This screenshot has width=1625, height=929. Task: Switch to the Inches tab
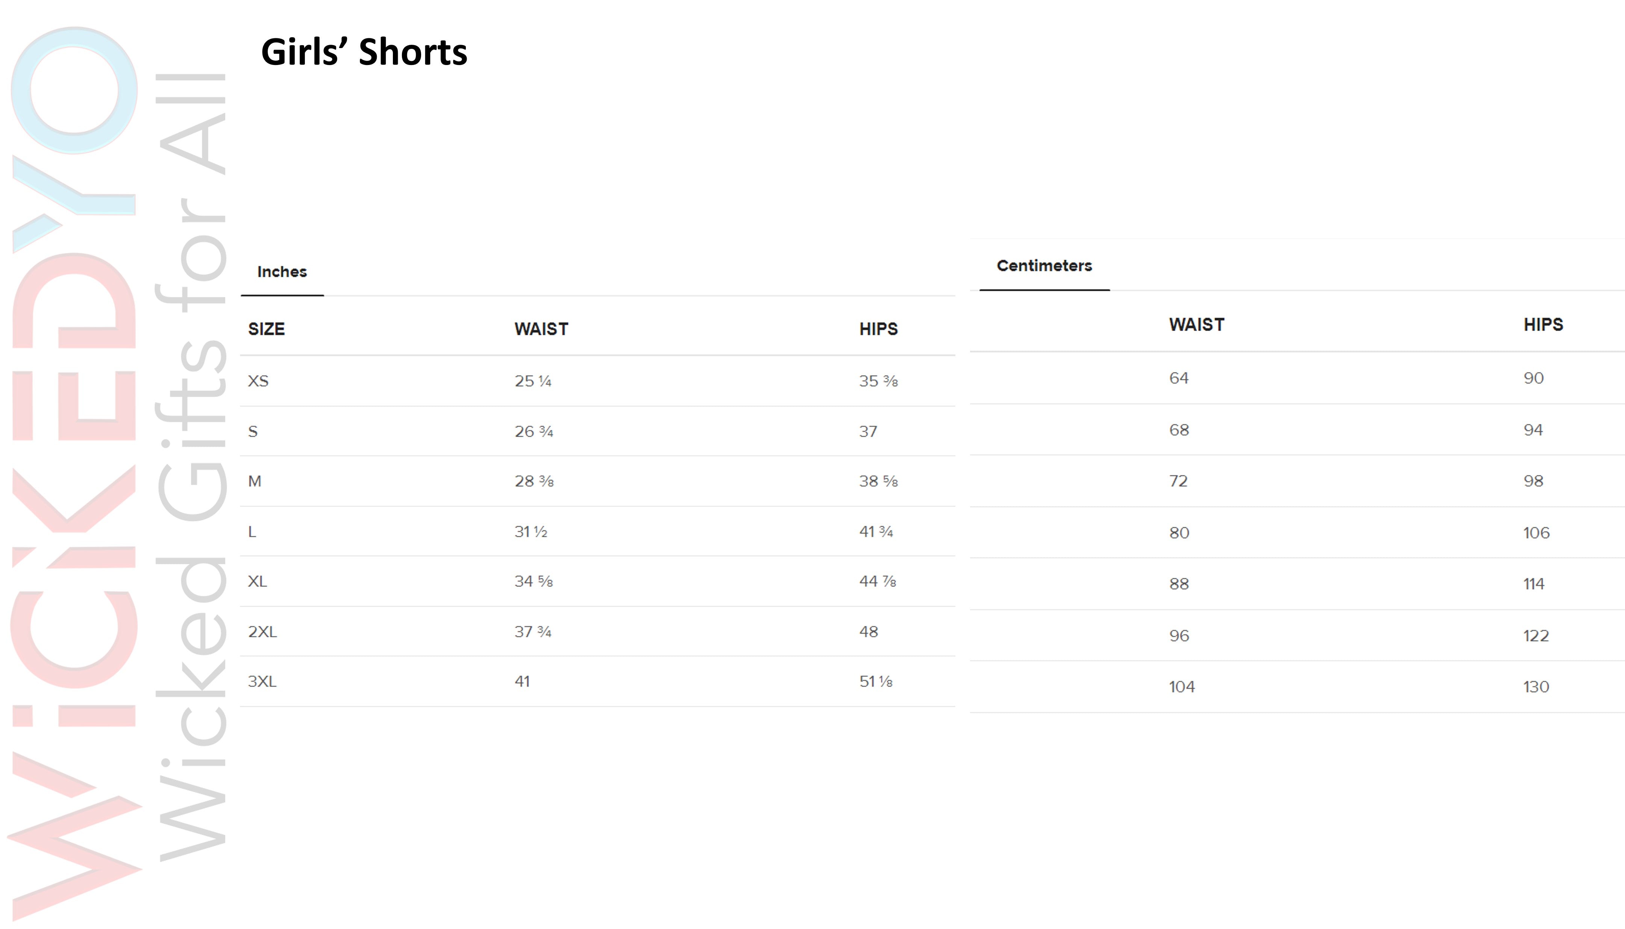pyautogui.click(x=282, y=272)
